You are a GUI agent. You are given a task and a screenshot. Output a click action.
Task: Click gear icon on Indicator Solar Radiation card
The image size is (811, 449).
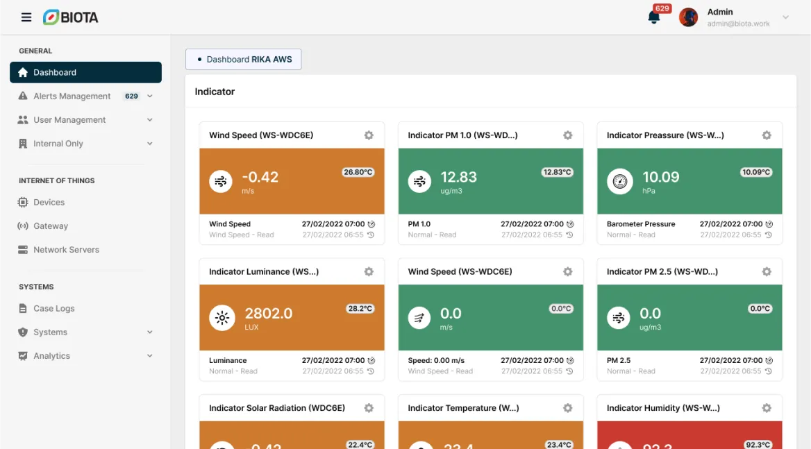(369, 408)
